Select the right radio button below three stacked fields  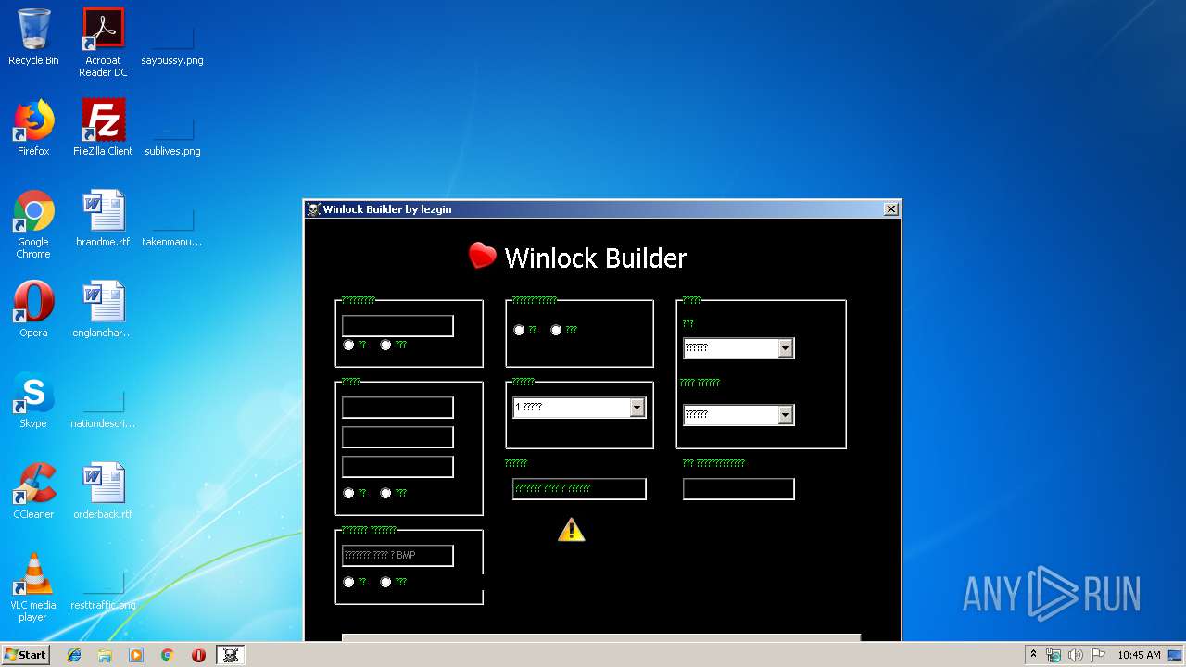pyautogui.click(x=385, y=493)
